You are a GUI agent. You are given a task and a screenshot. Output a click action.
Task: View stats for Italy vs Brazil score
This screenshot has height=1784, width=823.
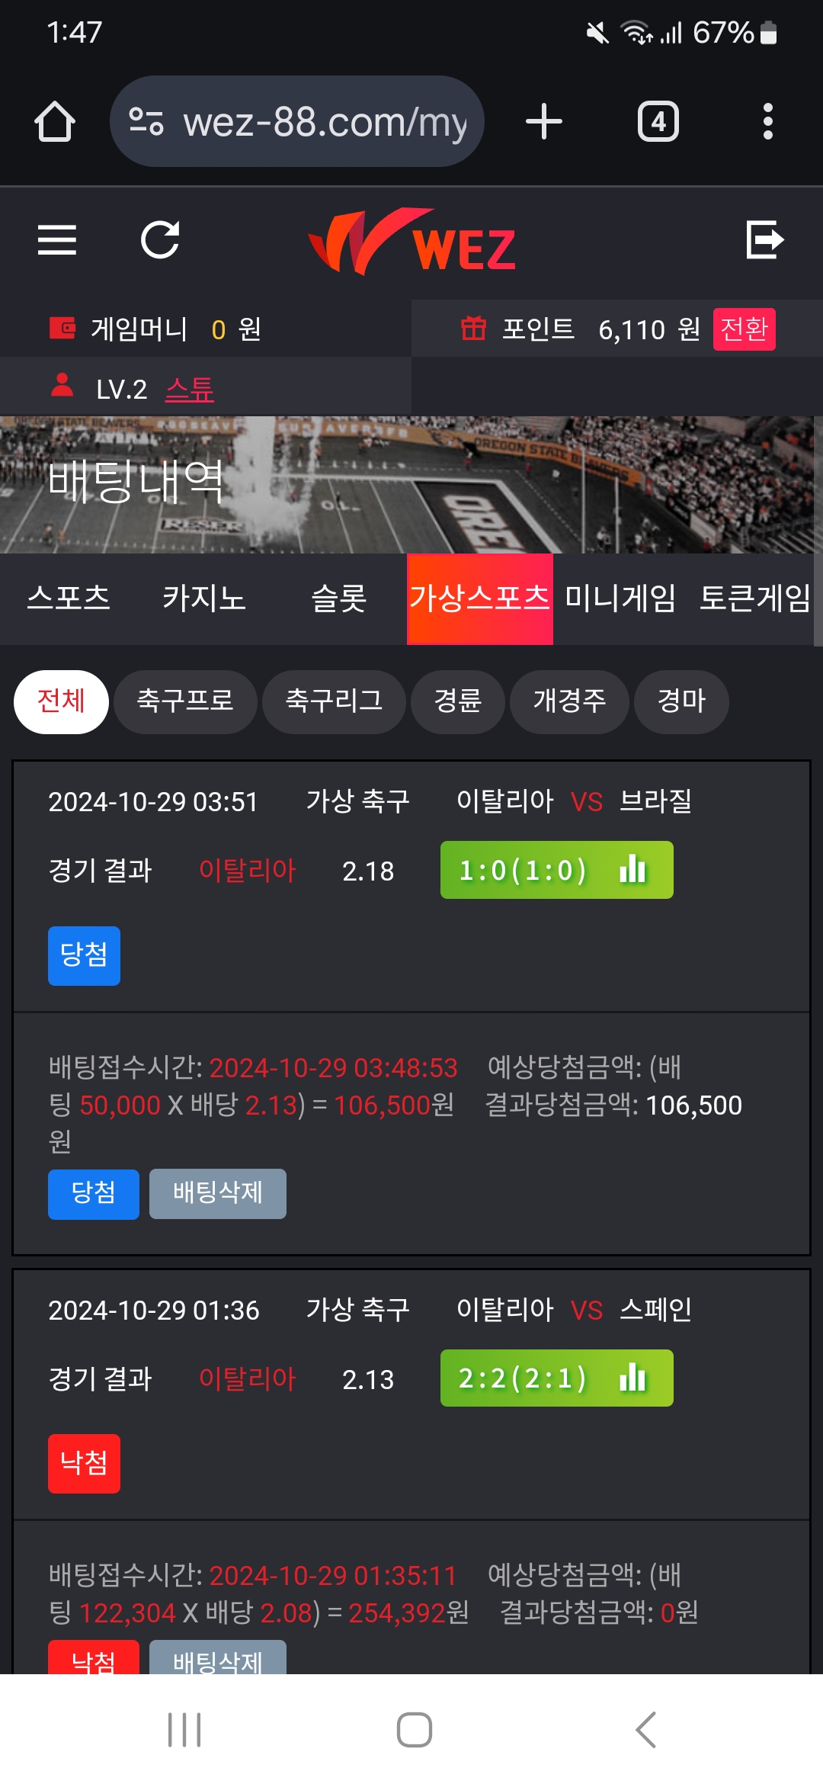pos(632,869)
